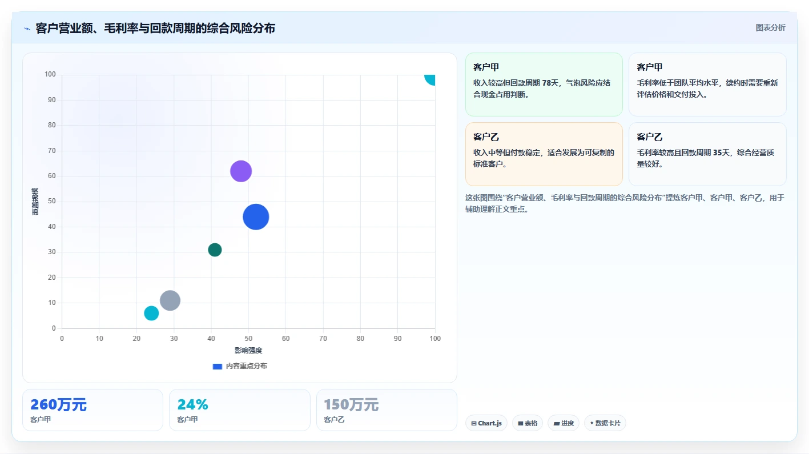
Task: Click the 表格 tag
Action: tap(528, 423)
